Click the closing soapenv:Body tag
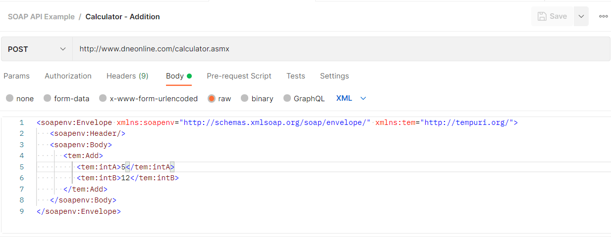 [83, 200]
